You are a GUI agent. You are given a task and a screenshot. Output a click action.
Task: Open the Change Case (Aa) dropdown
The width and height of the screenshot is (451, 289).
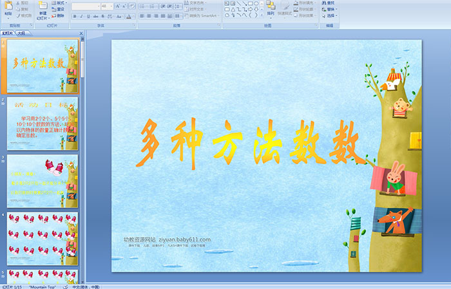119,16
